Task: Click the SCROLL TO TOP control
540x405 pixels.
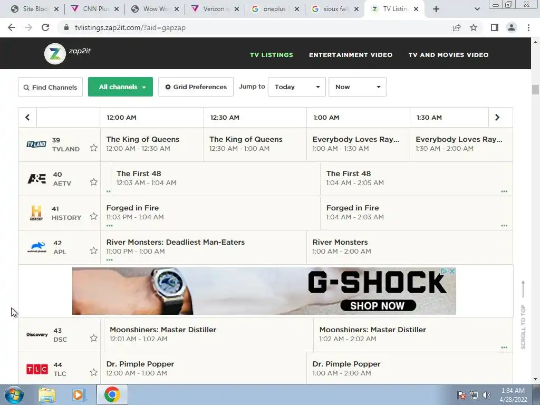Action: pos(523,314)
